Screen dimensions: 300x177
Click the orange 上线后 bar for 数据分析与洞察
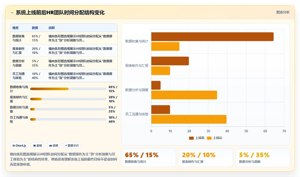tap(184, 95)
